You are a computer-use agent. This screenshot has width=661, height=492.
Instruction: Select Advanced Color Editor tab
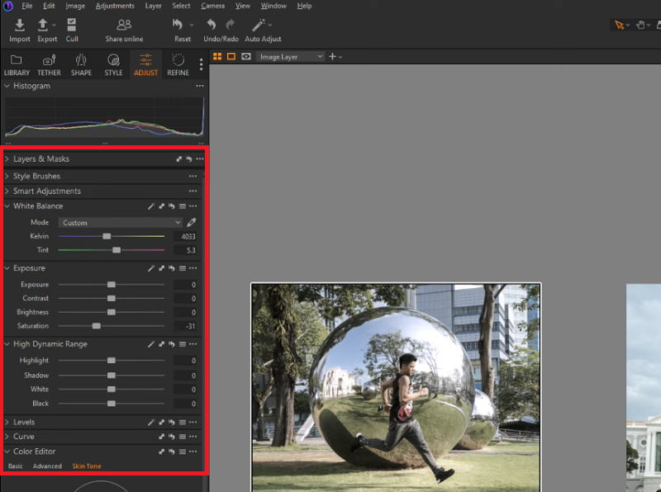point(47,466)
